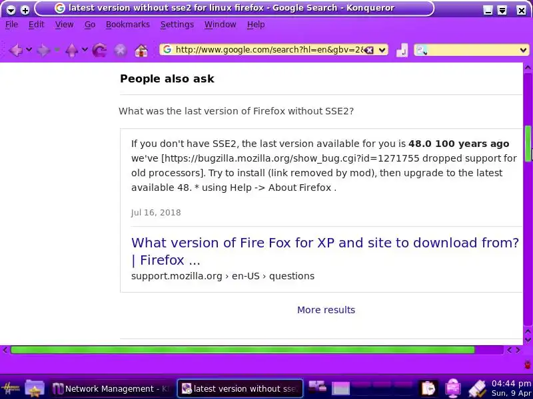
Task: Open the clipboard tool in the tray
Action: pos(428,388)
